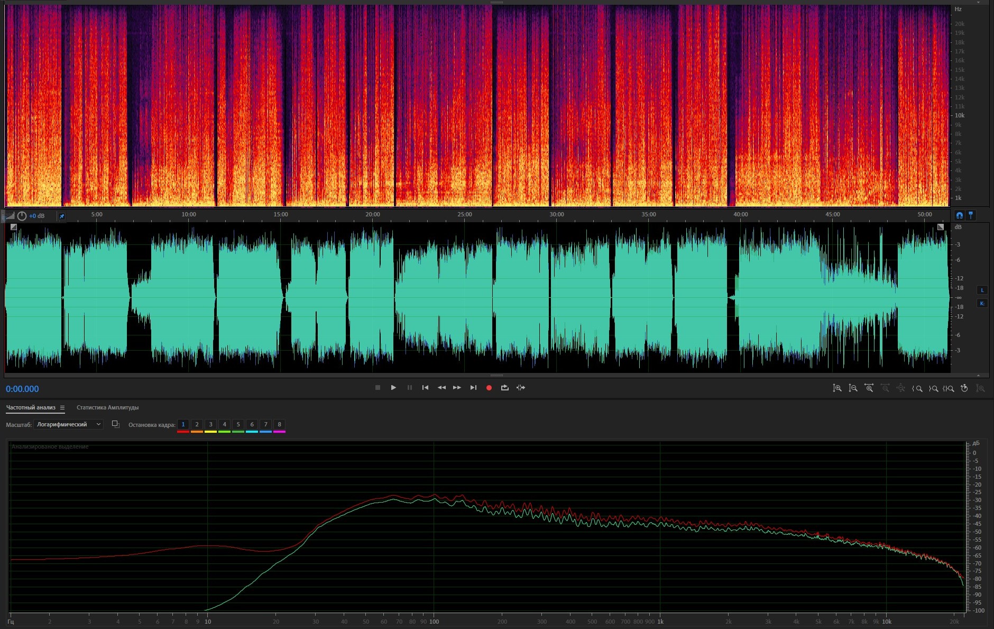Click last dimmed zoom icon in row
994x629 pixels.
pos(980,388)
